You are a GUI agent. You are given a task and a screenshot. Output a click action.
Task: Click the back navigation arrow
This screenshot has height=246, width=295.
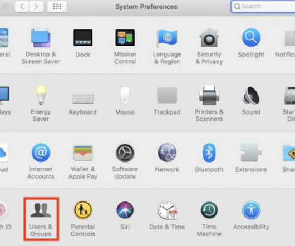point(22,7)
